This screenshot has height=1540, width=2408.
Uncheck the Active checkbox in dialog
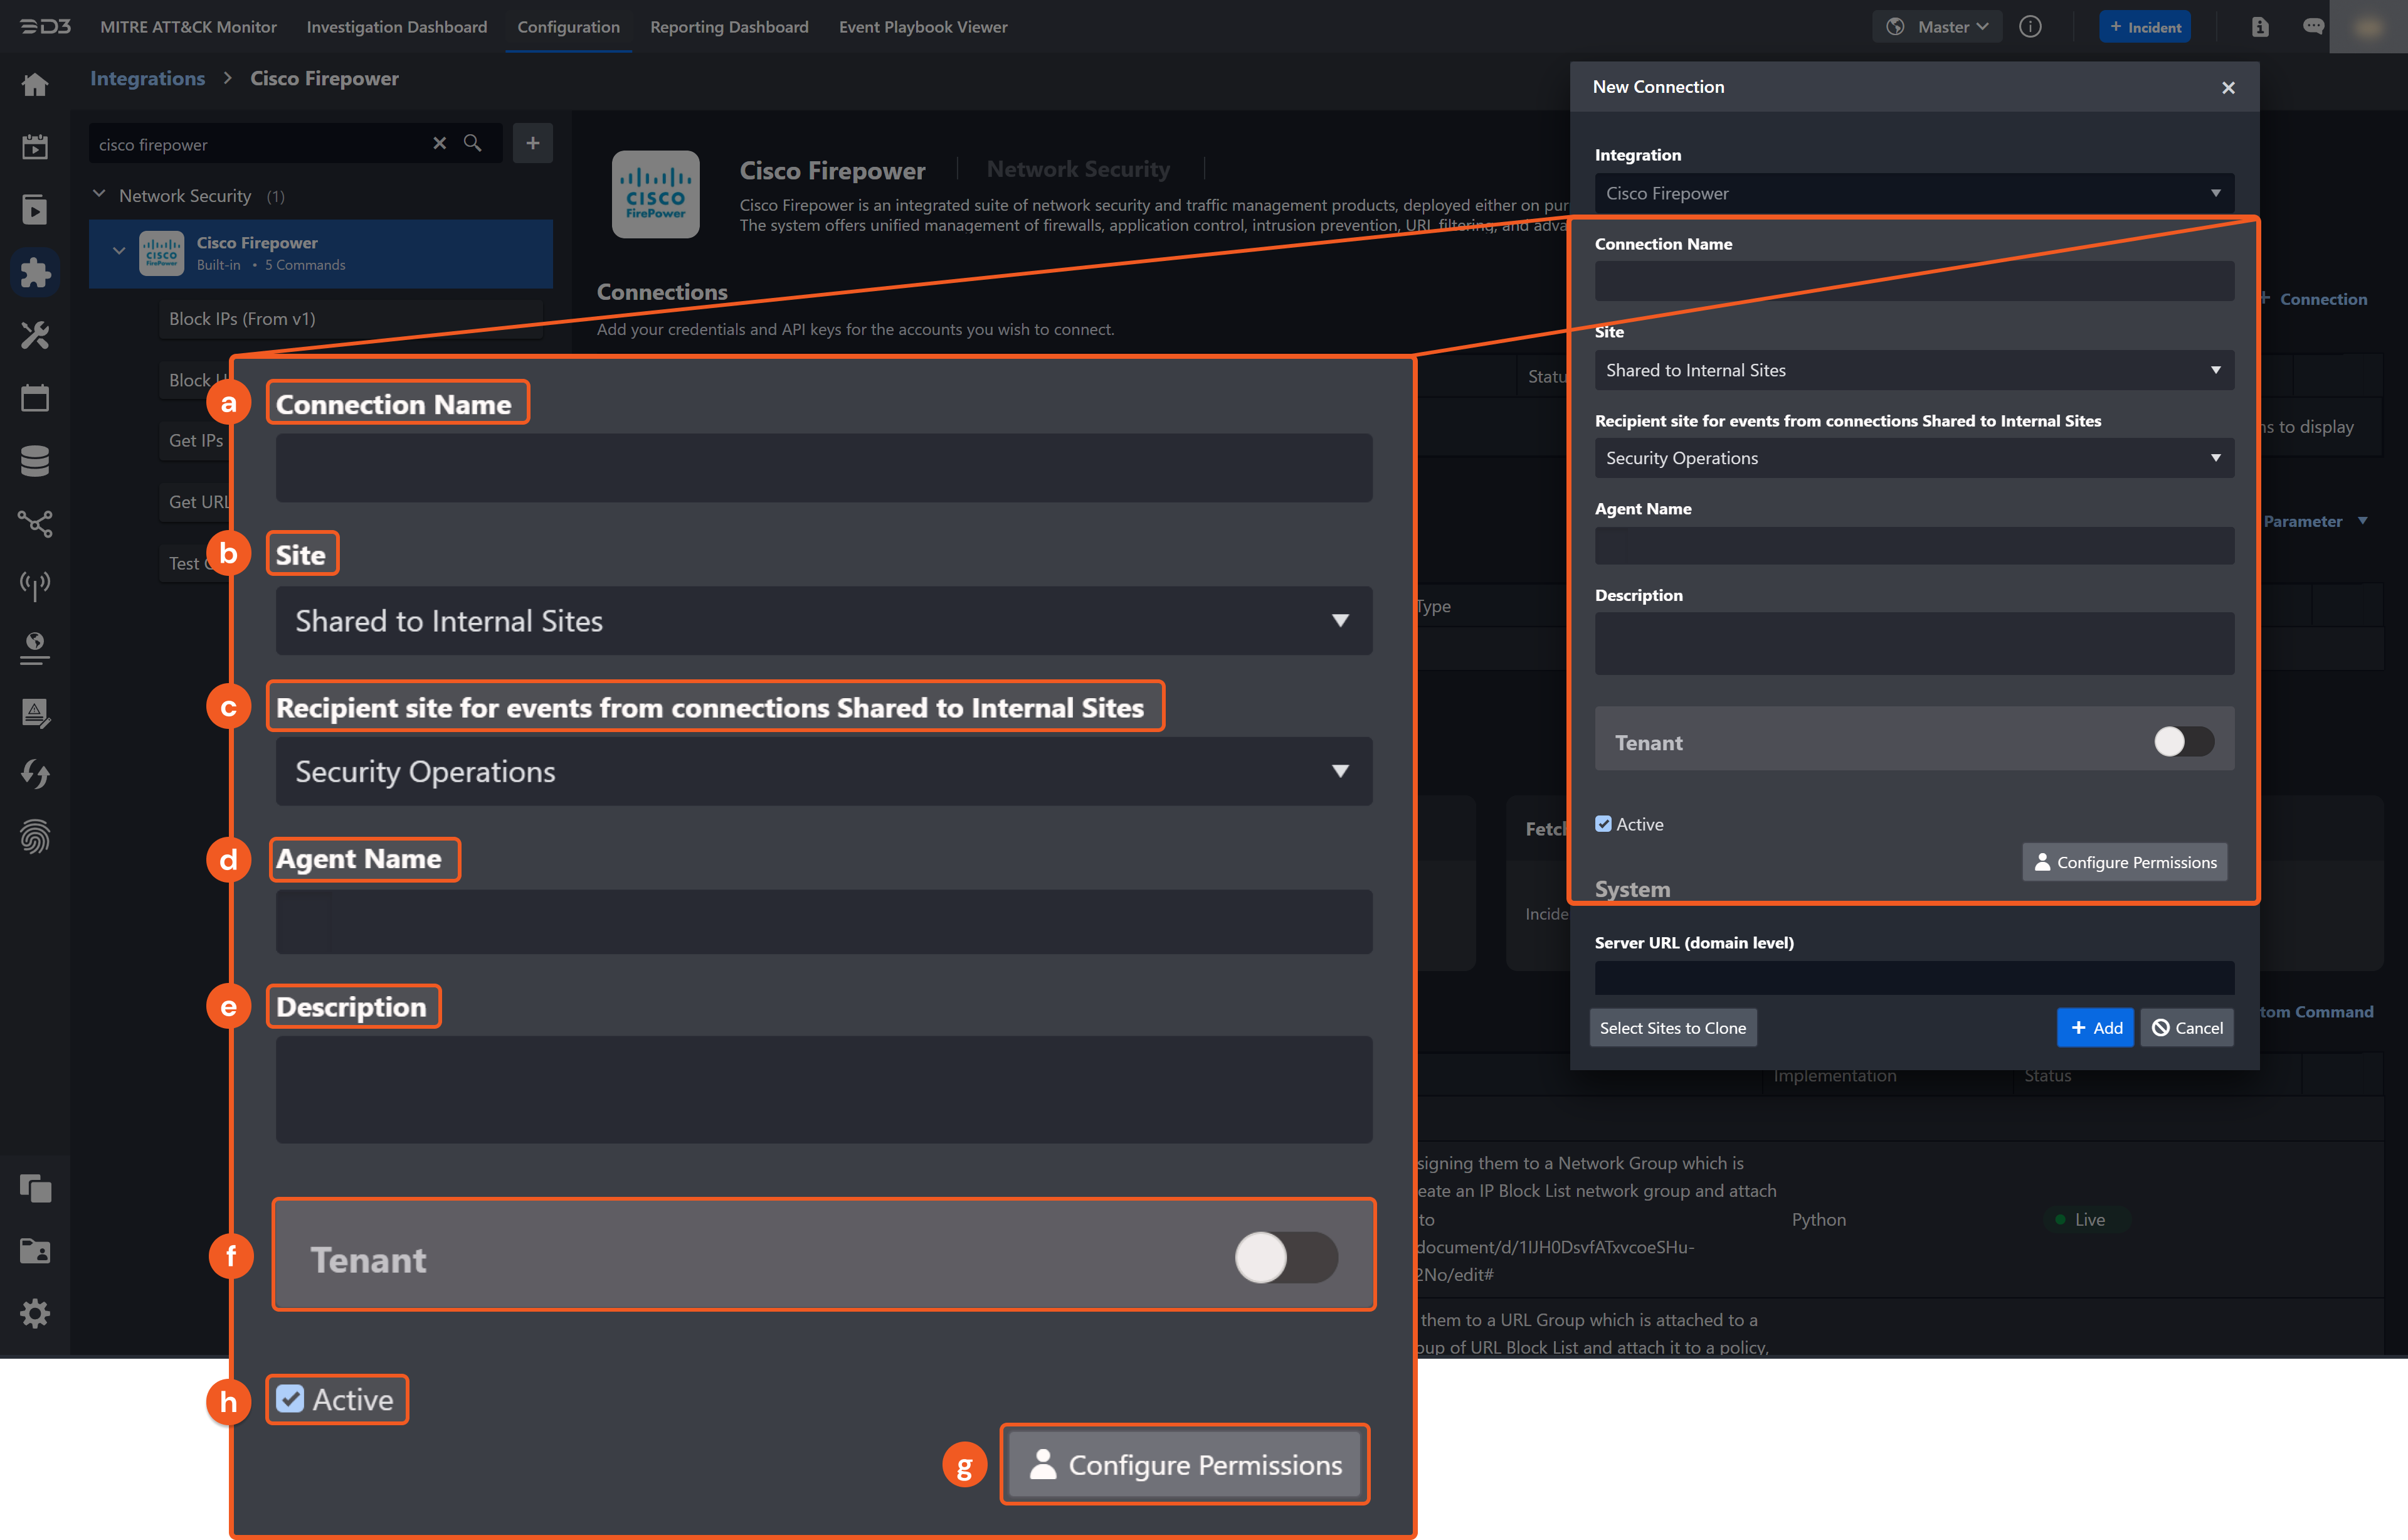click(x=1604, y=824)
